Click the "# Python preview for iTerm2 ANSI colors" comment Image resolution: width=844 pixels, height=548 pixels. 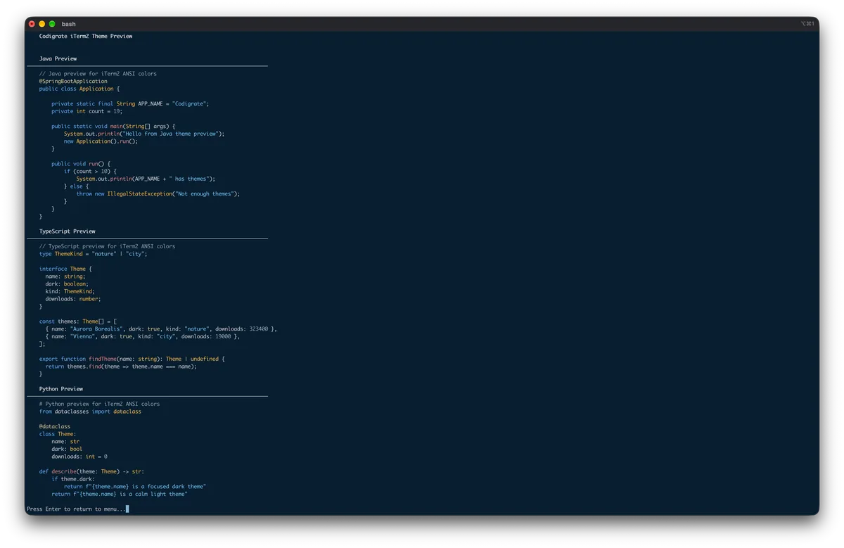tap(99, 404)
